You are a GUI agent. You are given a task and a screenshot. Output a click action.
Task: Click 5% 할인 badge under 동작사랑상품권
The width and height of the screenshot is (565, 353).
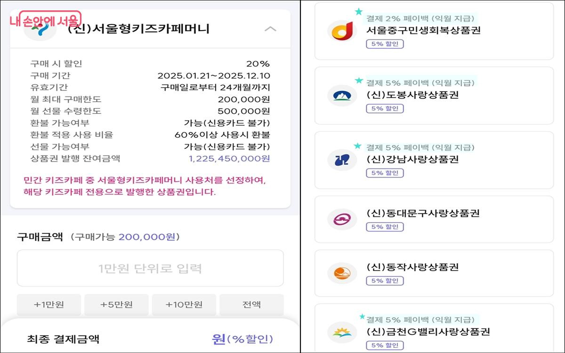[385, 281]
